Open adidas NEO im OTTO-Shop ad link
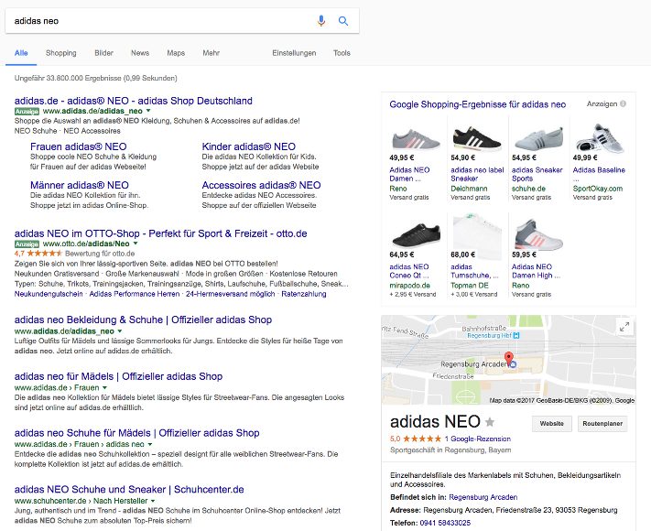The image size is (651, 531). click(x=160, y=233)
